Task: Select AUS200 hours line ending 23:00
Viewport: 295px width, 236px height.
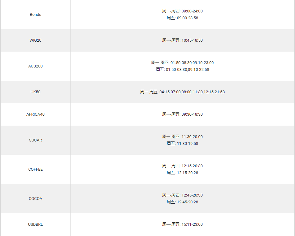Action: 182,63
